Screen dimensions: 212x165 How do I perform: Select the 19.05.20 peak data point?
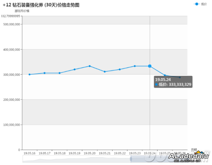tap(90, 66)
